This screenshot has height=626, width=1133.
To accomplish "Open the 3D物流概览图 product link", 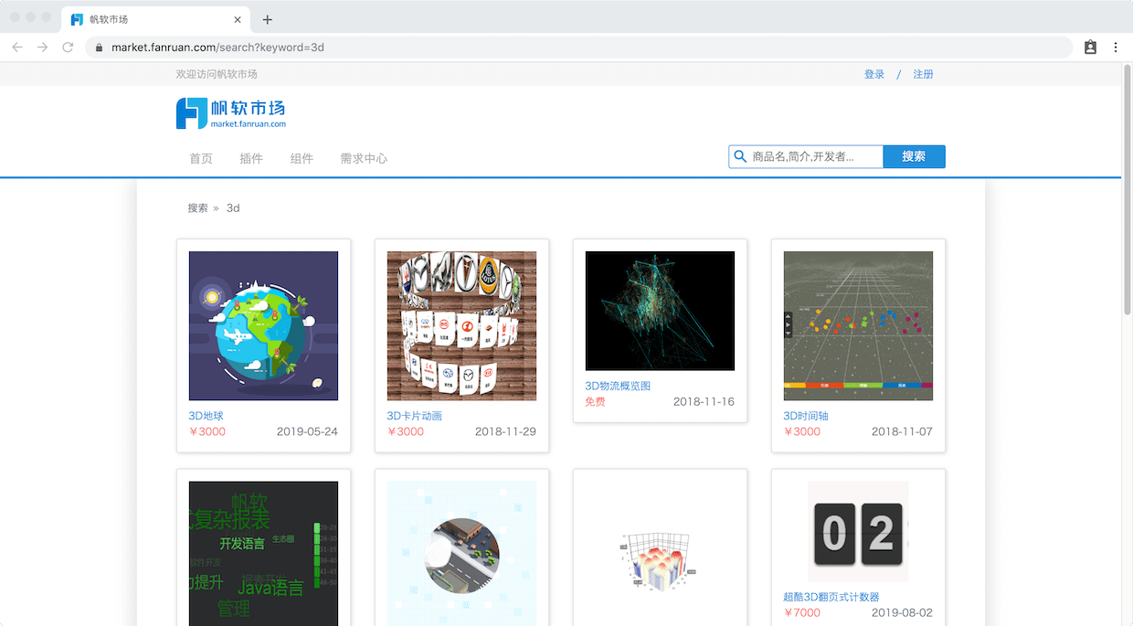I will [619, 386].
